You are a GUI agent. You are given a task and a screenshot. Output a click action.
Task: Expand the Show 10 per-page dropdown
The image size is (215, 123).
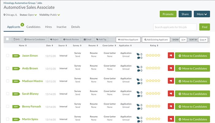[183, 40]
